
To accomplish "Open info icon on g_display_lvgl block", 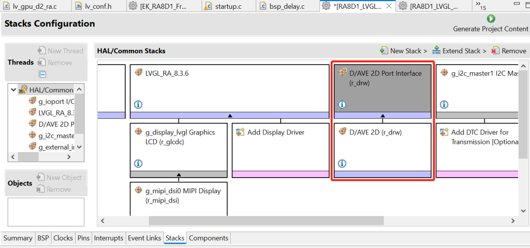I will point(137,163).
